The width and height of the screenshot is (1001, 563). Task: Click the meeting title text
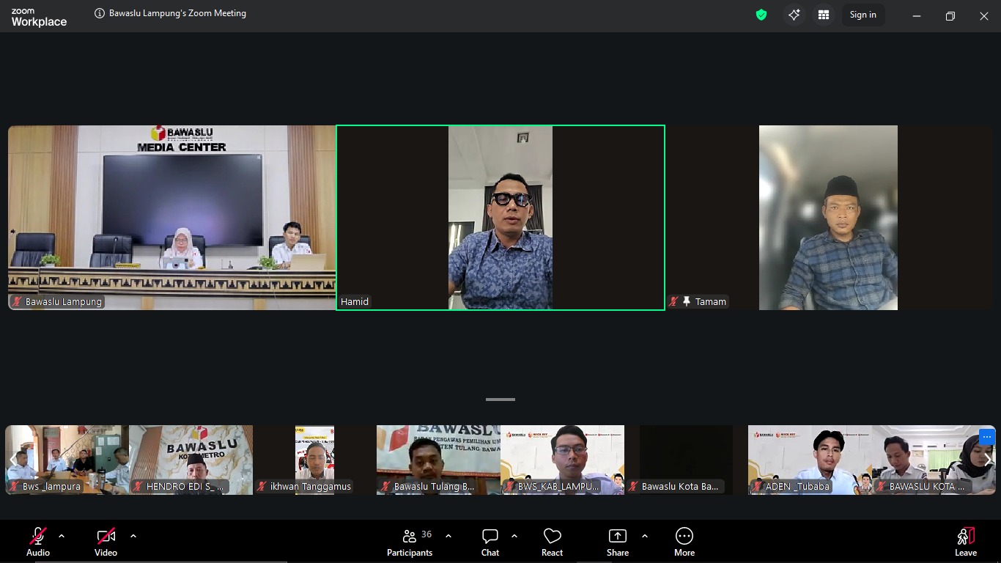pos(177,13)
